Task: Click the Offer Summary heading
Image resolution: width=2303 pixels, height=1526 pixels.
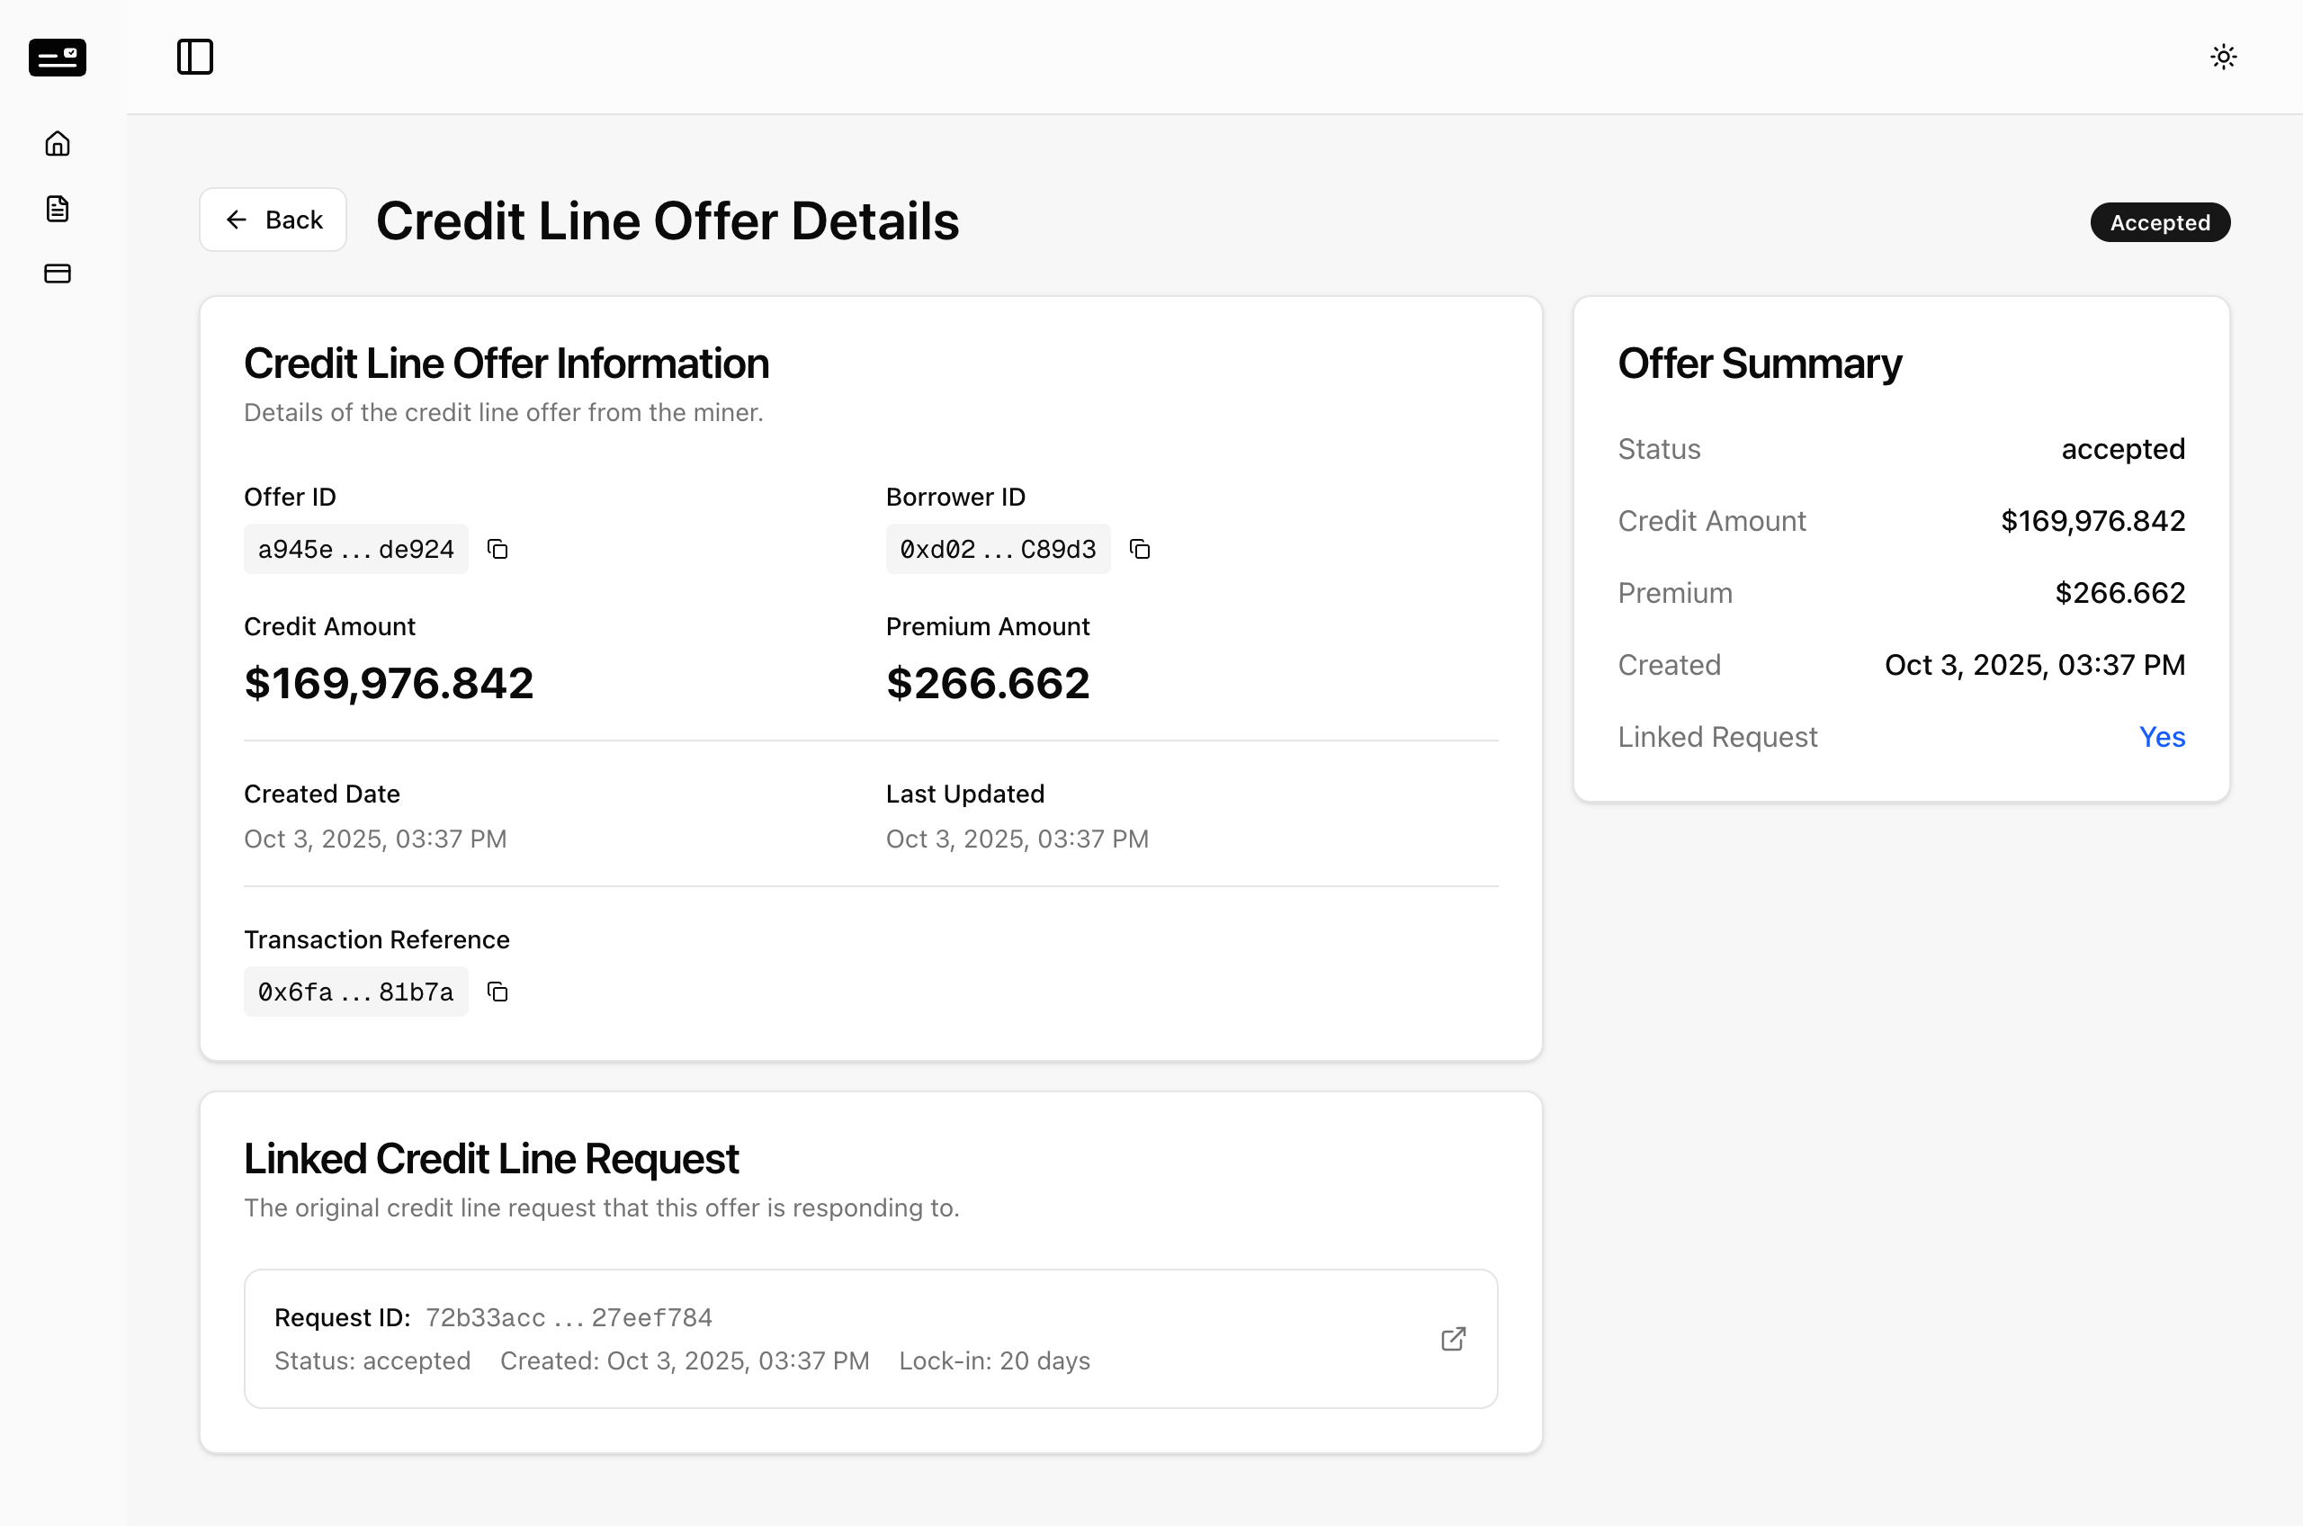Action: point(1759,363)
